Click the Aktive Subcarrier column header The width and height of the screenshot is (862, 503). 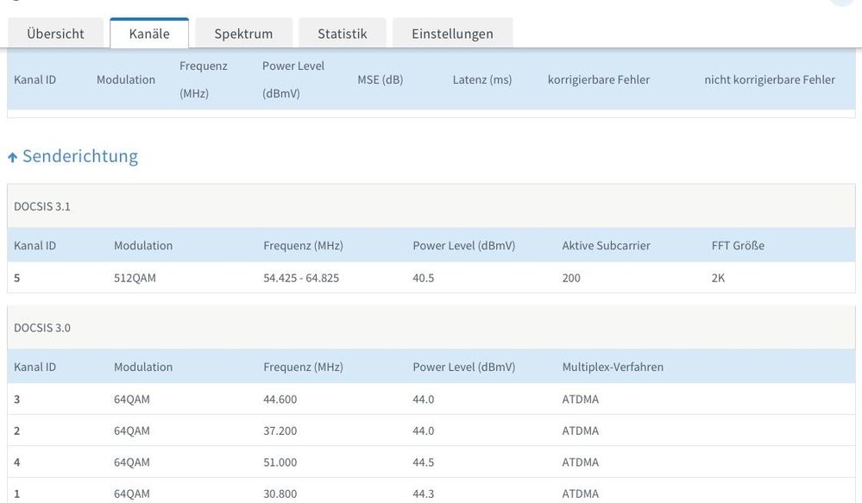pyautogui.click(x=606, y=245)
